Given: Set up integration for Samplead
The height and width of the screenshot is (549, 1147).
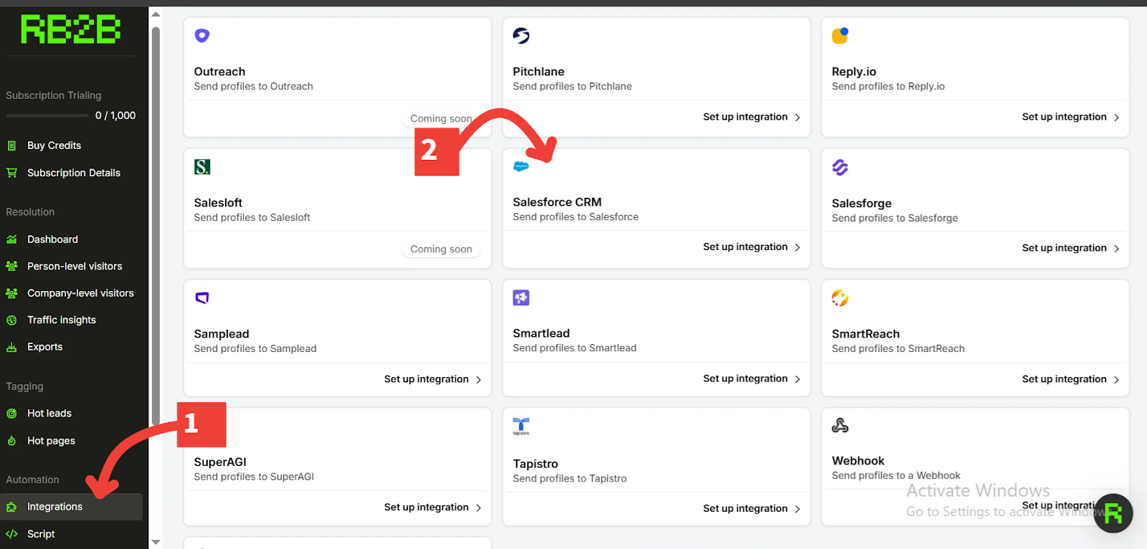Looking at the screenshot, I should pos(432,379).
